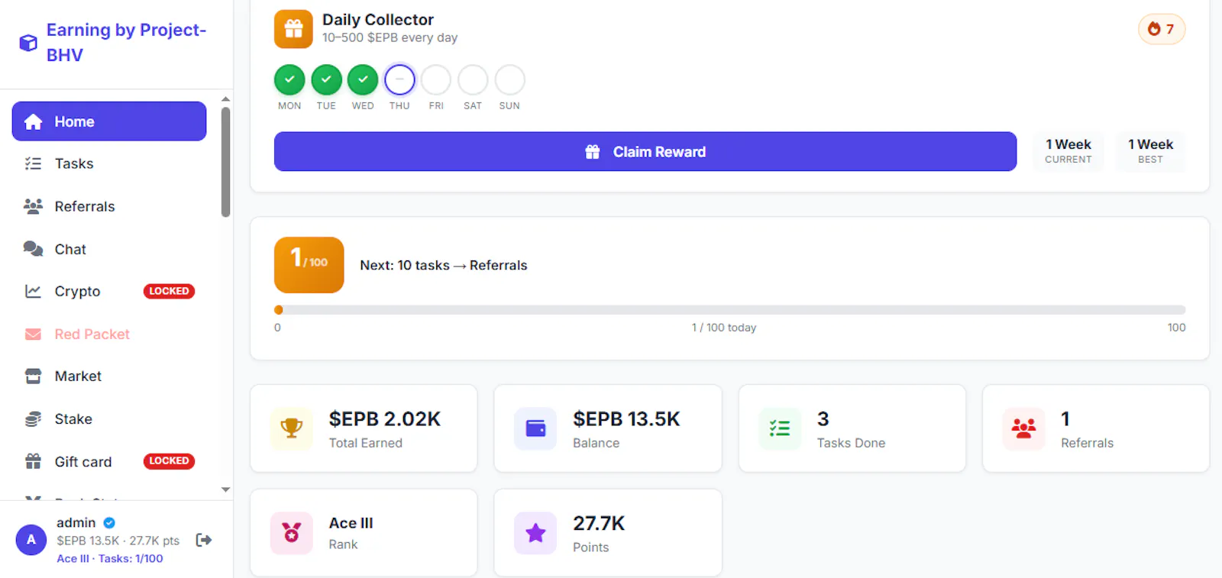Screen dimensions: 1222x578
Task: Select the FRI empty day circle
Action: pyautogui.click(x=436, y=79)
